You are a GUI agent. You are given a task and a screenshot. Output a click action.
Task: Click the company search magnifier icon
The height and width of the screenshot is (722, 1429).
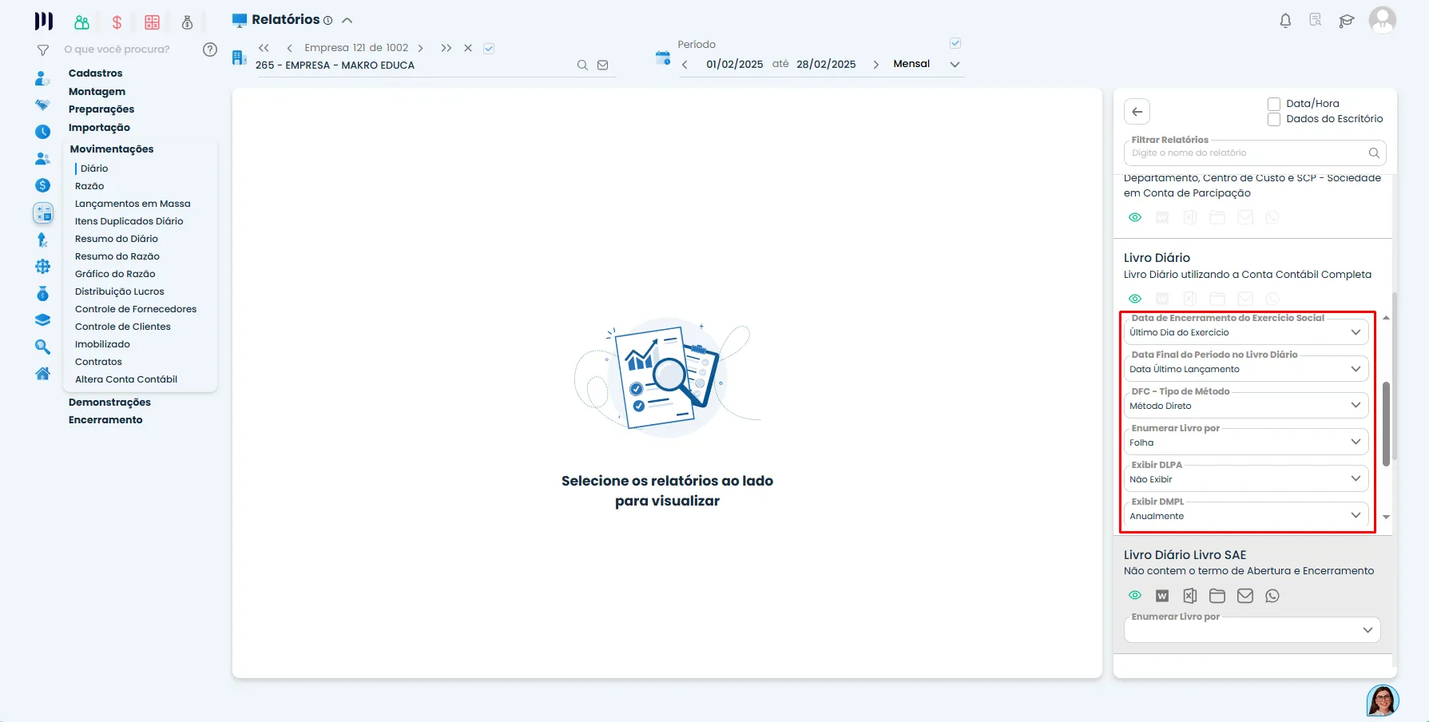click(582, 65)
